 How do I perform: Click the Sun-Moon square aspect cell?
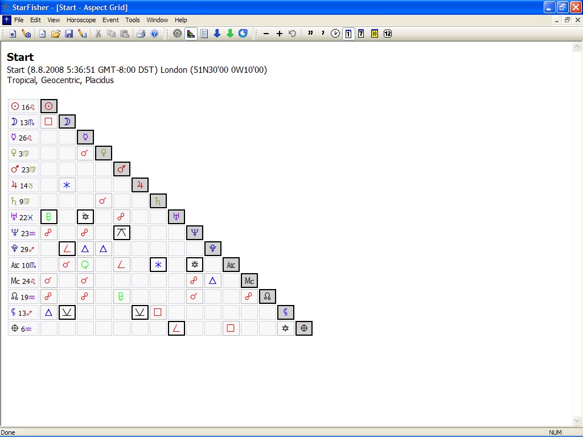(x=49, y=122)
